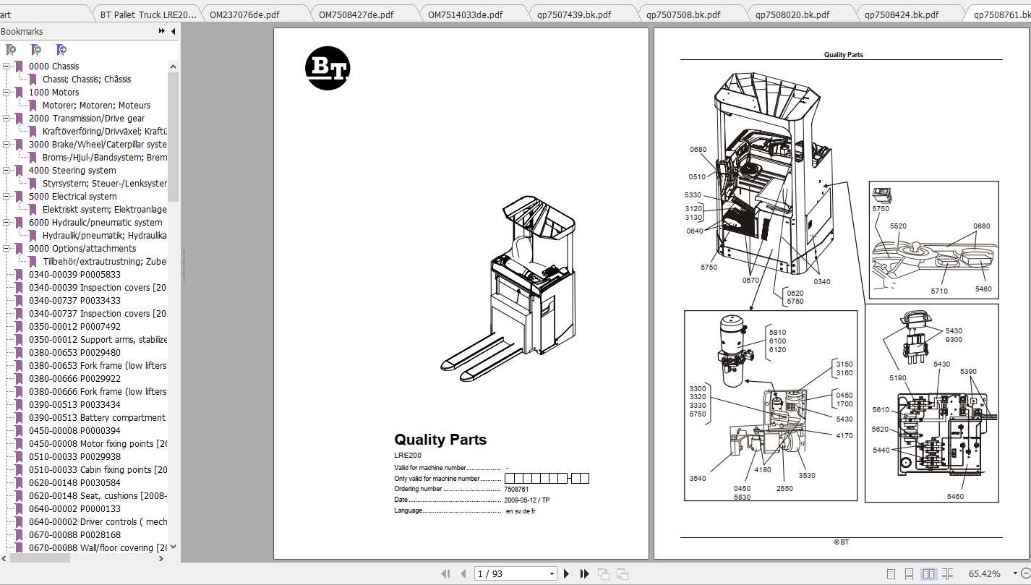1031x585 pixels.
Task: Go to the next page
Action: pyautogui.click(x=566, y=573)
